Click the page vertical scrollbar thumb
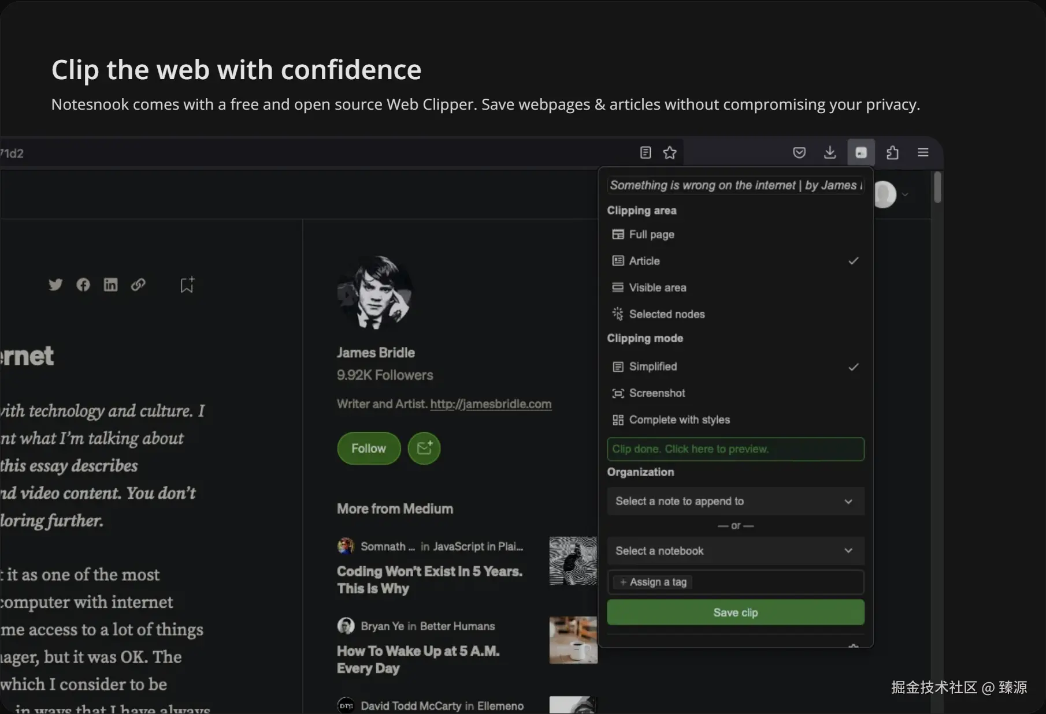The width and height of the screenshot is (1046, 714). tap(937, 187)
